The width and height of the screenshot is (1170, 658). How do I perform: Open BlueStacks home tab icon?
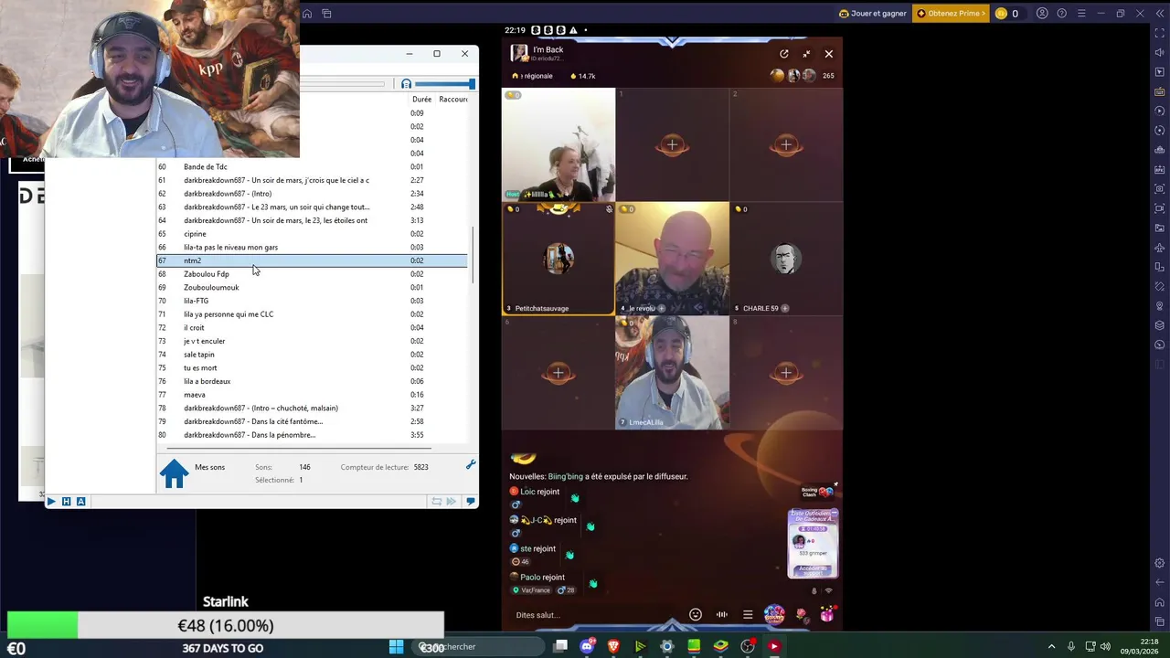click(307, 14)
